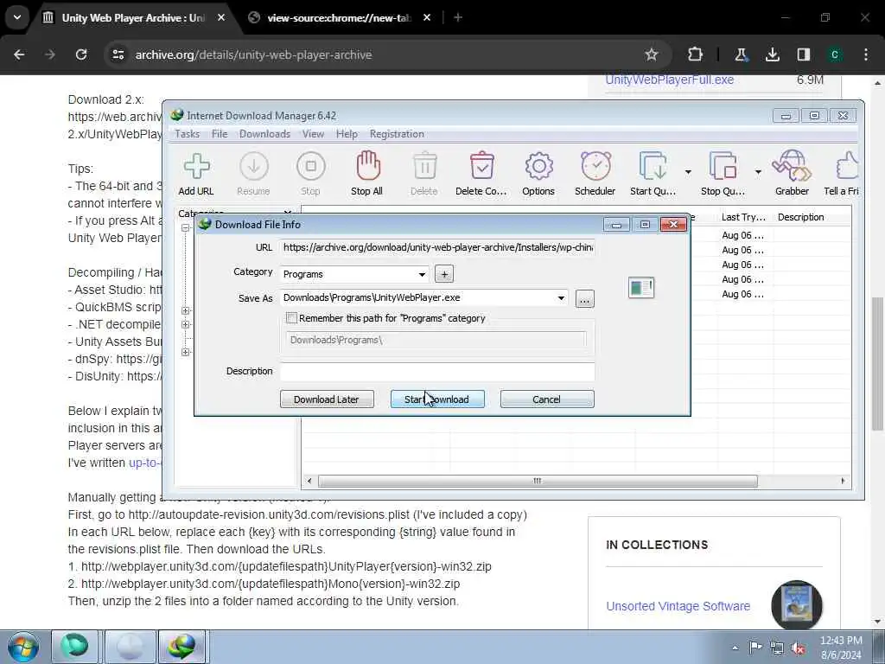This screenshot has width=885, height=664.
Task: Click the browse ellipsis button beside Save As
Action: [x=585, y=298]
